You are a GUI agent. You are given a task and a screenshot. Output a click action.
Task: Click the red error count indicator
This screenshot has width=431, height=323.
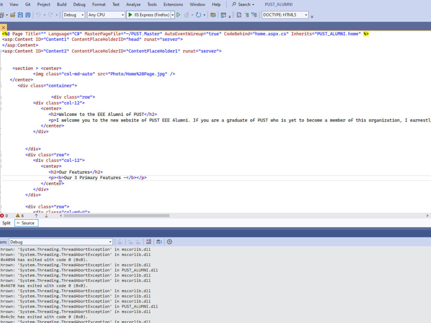coord(4,216)
